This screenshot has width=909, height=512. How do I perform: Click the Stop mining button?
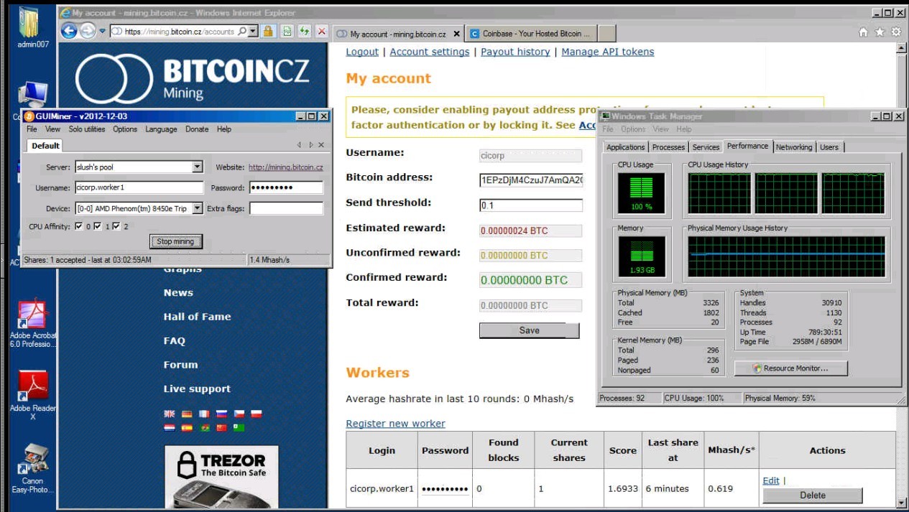tap(175, 241)
